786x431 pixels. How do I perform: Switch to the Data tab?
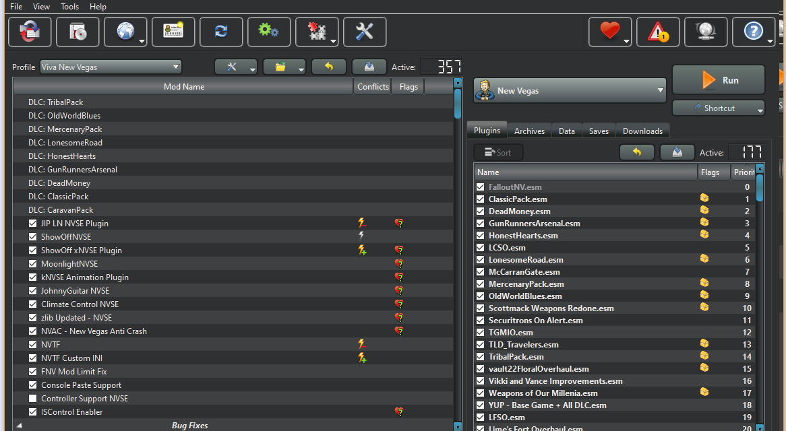566,131
